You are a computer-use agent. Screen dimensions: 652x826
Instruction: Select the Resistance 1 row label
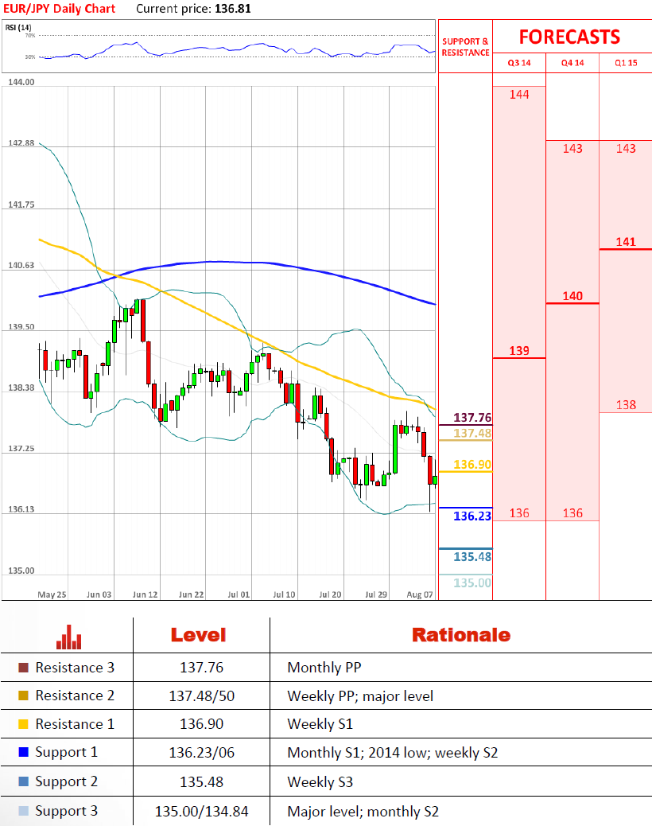click(75, 724)
